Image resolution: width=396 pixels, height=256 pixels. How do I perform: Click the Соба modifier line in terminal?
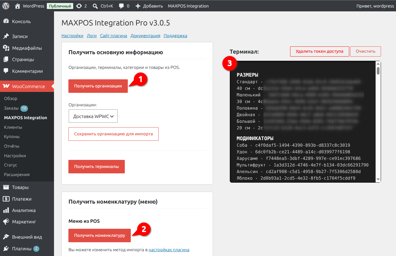point(293,145)
